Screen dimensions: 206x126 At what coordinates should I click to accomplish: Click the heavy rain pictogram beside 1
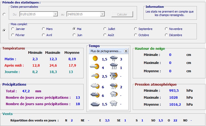click(114, 66)
